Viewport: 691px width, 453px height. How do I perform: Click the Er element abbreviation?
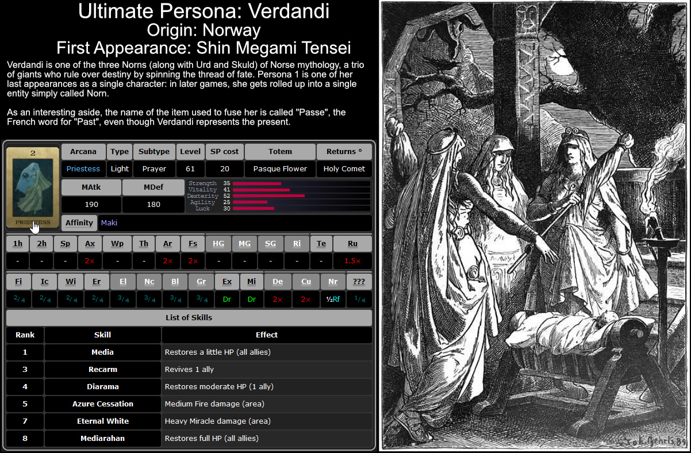(96, 282)
